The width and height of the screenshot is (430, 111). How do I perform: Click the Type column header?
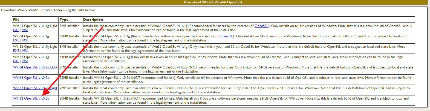pos(70,20)
